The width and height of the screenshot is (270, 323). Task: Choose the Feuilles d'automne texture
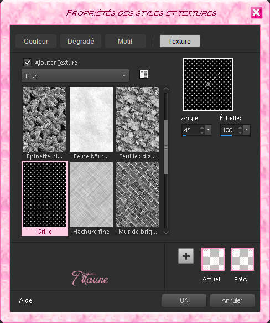click(138, 120)
